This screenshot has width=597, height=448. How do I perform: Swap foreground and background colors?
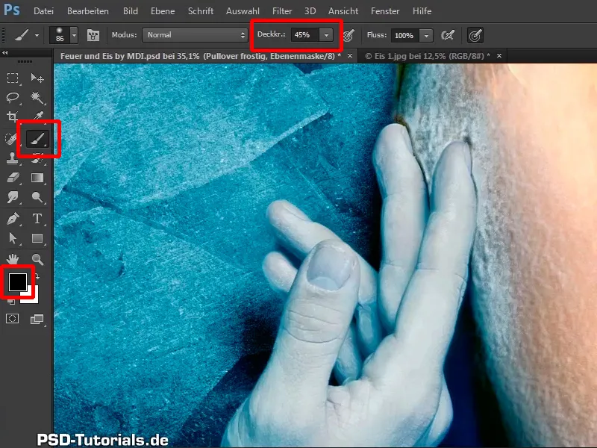coord(37,276)
